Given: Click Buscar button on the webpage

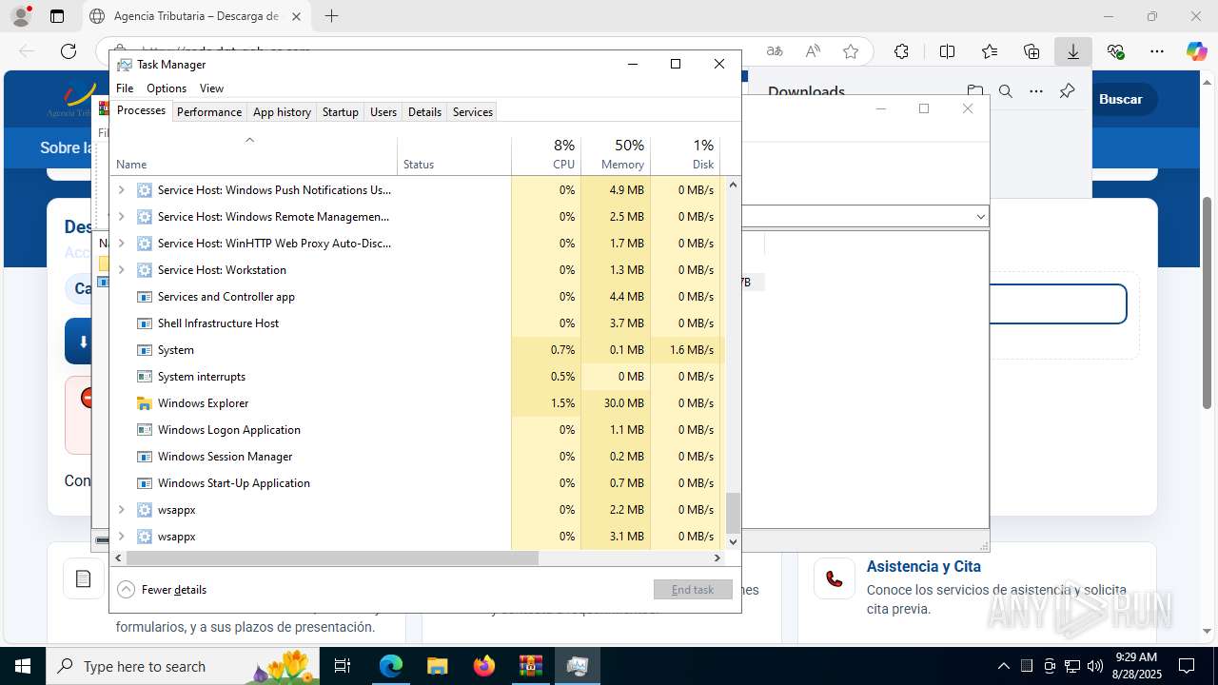Looking at the screenshot, I should pos(1121,99).
